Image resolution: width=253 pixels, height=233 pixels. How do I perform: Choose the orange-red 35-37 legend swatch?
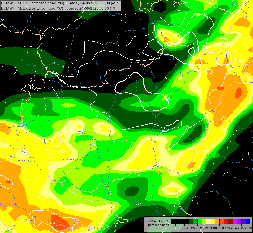222,221
